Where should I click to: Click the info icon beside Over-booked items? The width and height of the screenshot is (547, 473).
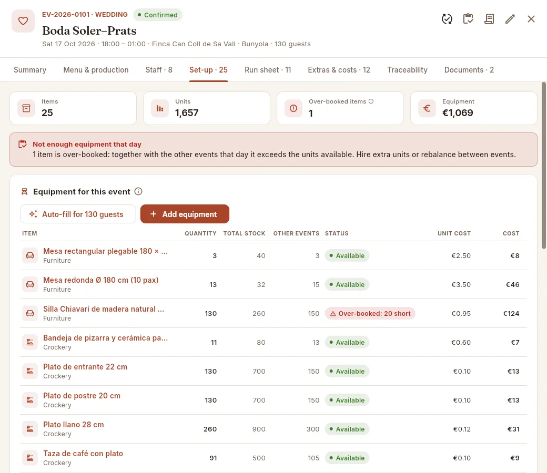(x=371, y=101)
